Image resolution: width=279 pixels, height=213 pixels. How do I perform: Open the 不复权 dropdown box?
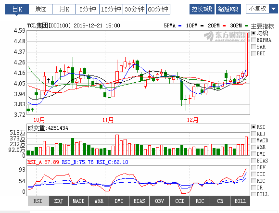[x=262, y=9]
